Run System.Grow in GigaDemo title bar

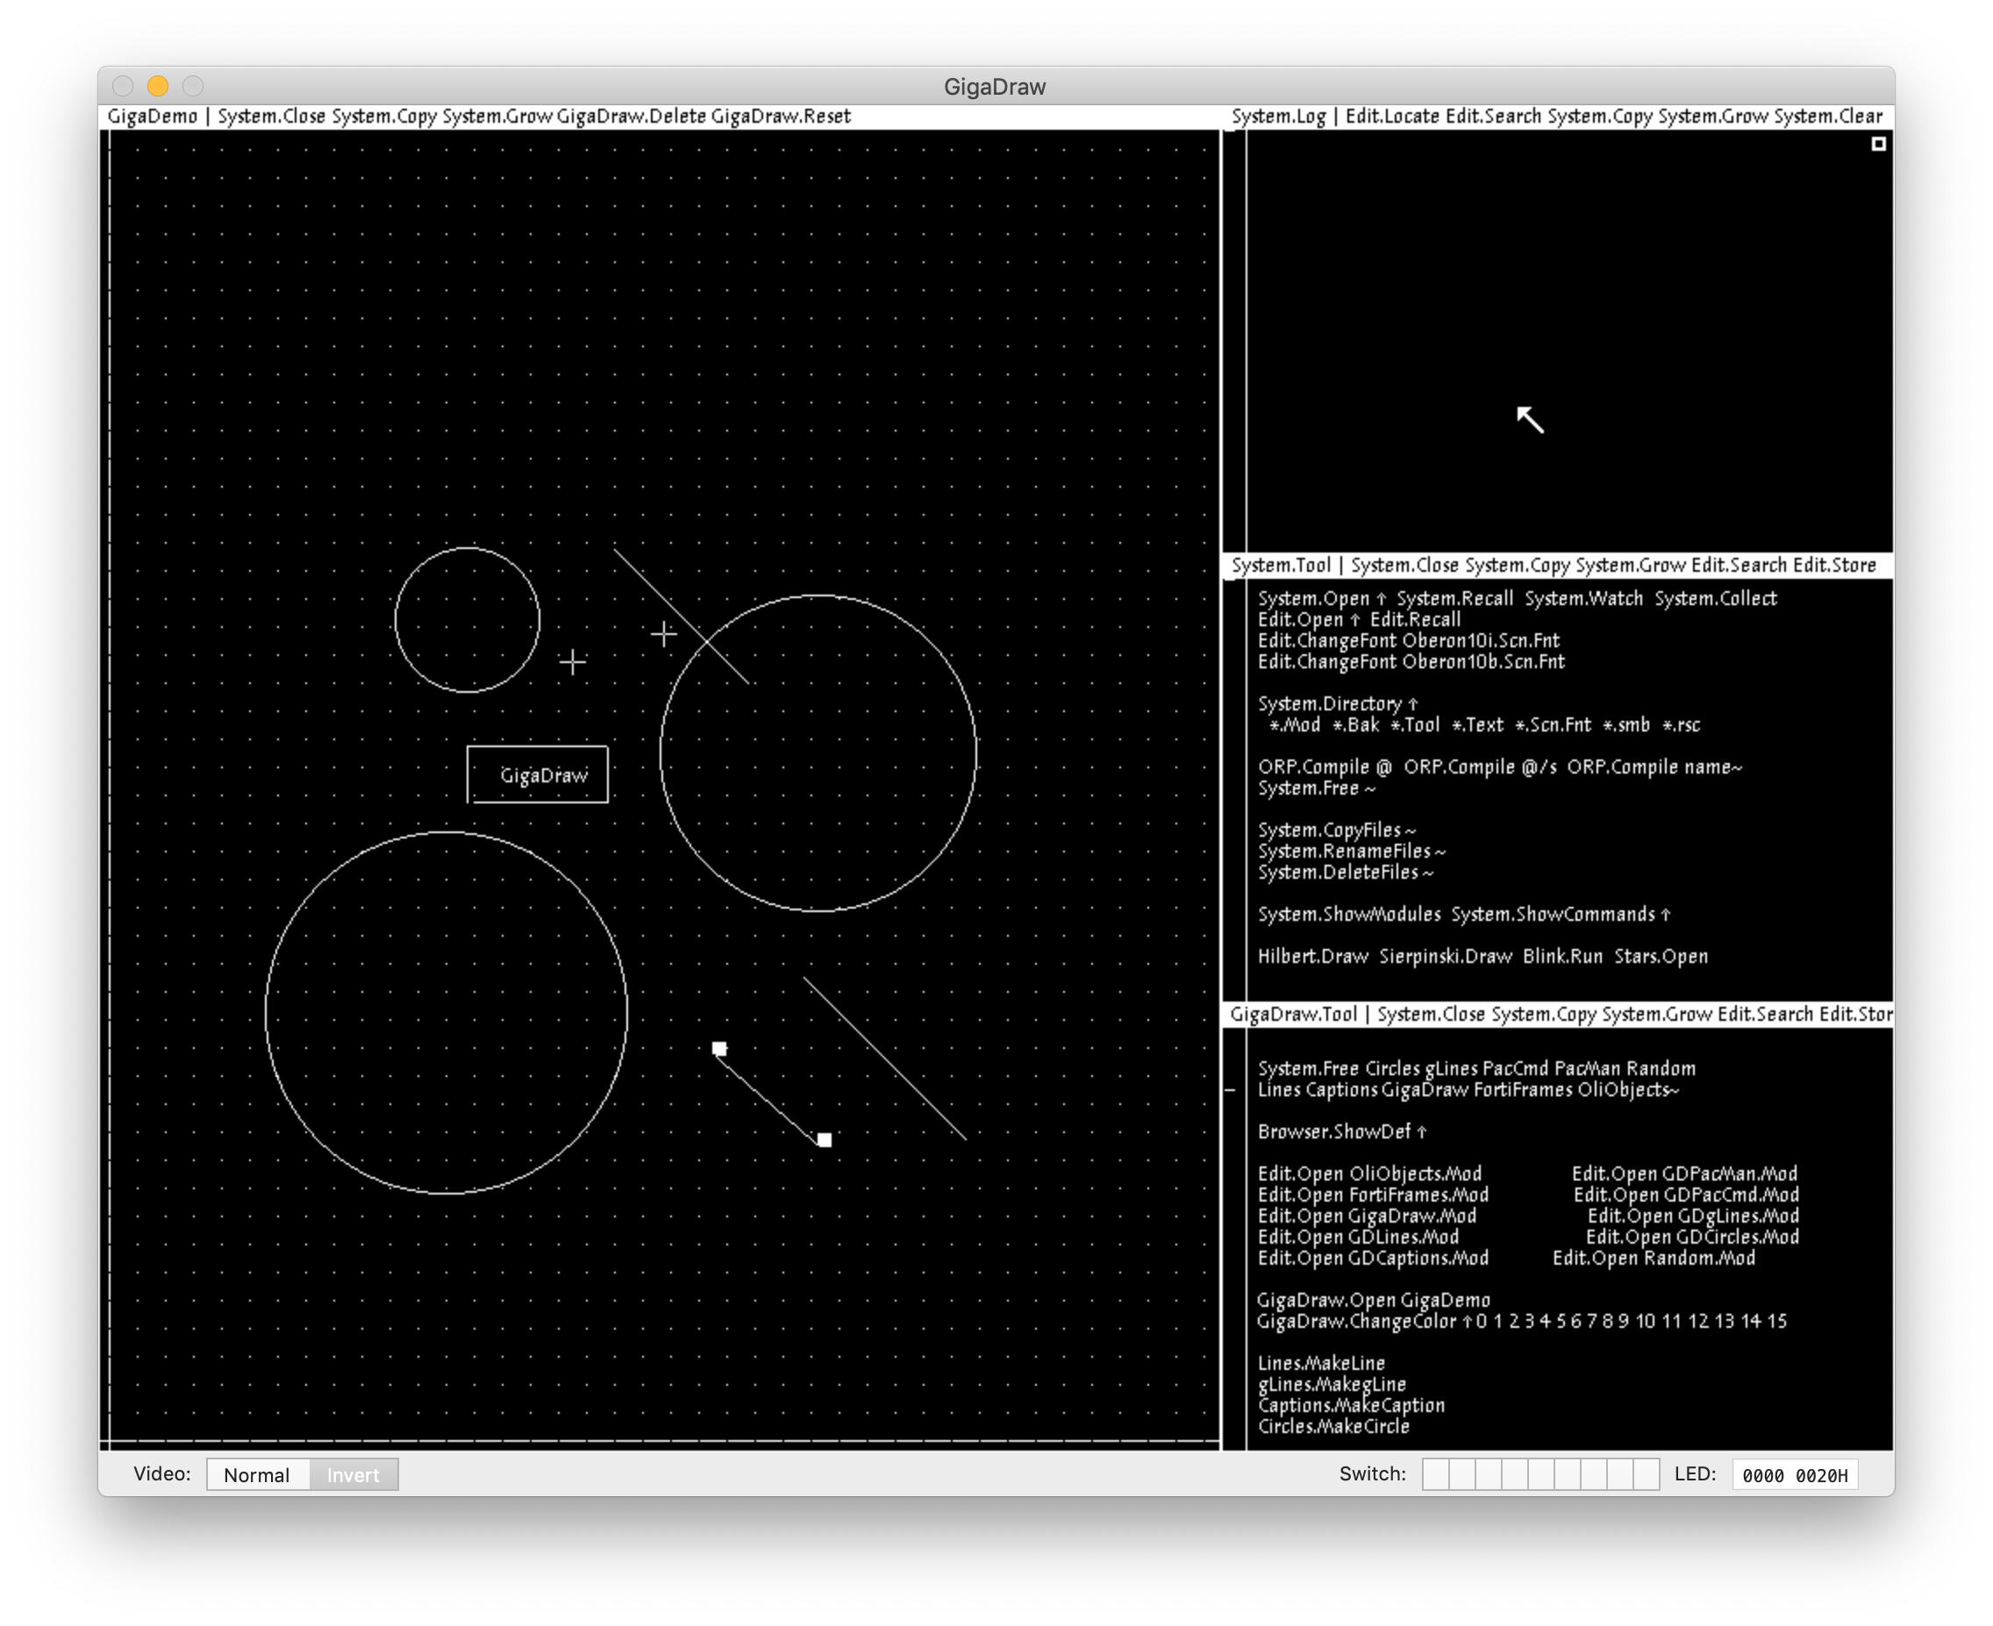coord(496,116)
